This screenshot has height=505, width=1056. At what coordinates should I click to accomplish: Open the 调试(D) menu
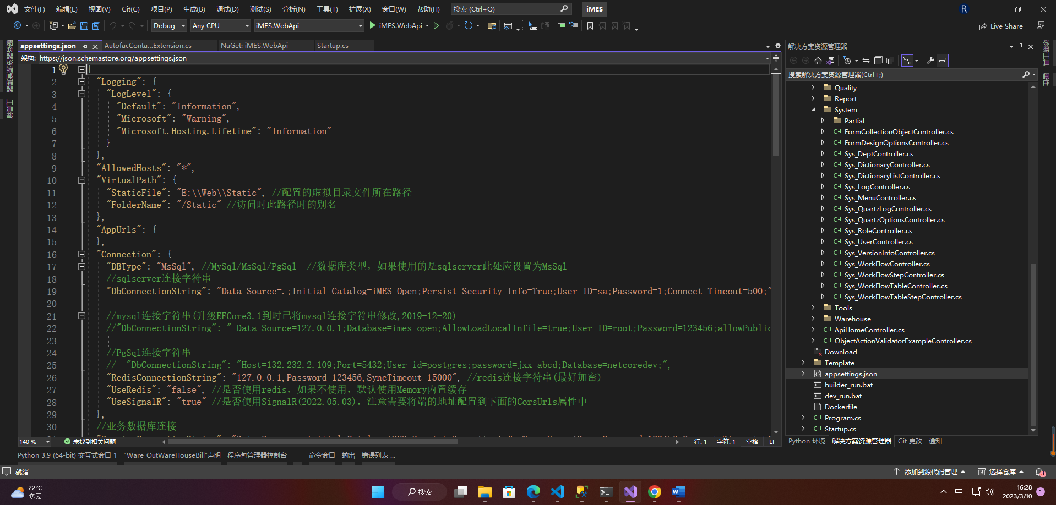click(227, 9)
